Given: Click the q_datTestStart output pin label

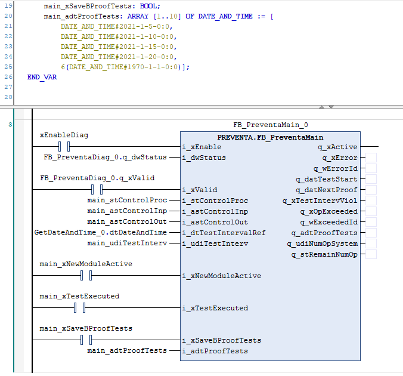Looking at the screenshot, I should (327, 180).
